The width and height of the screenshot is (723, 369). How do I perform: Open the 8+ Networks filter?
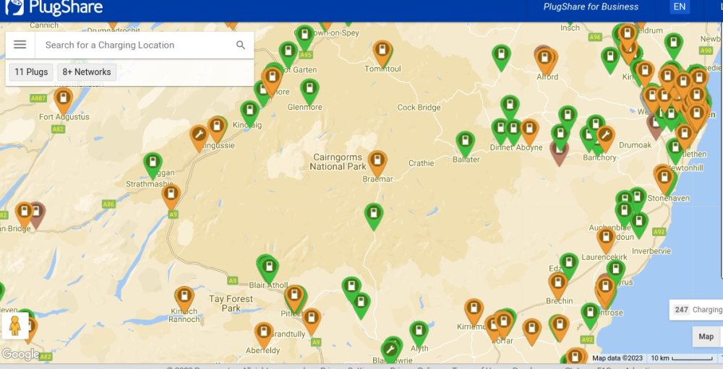87,72
